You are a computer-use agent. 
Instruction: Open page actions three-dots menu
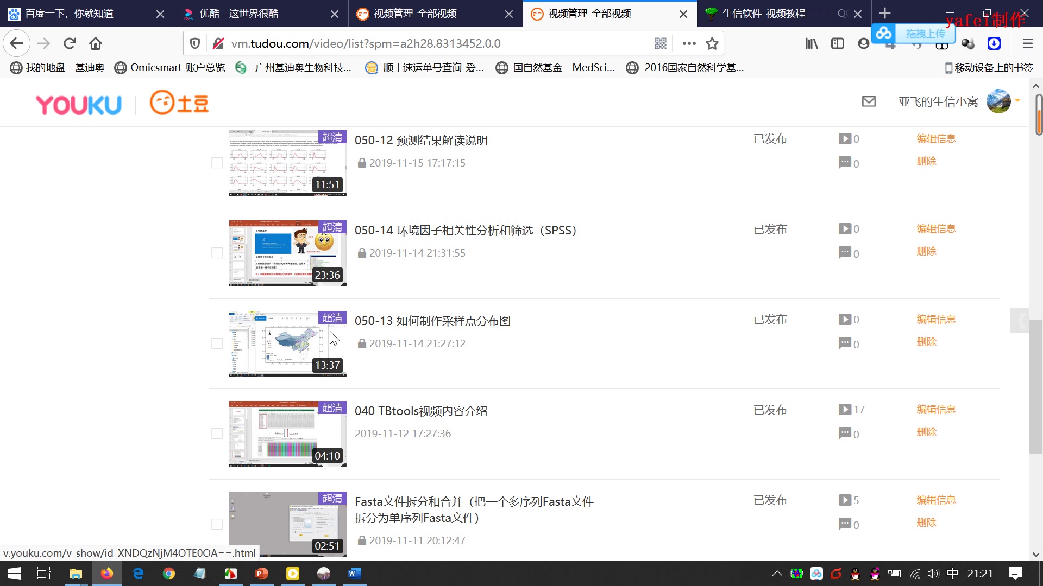pyautogui.click(x=689, y=43)
